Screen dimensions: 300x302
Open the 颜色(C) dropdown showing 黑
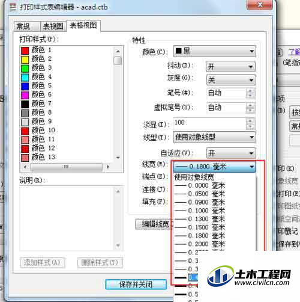(x=214, y=51)
